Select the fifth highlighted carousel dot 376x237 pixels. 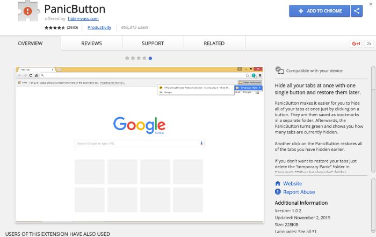click(x=150, y=58)
